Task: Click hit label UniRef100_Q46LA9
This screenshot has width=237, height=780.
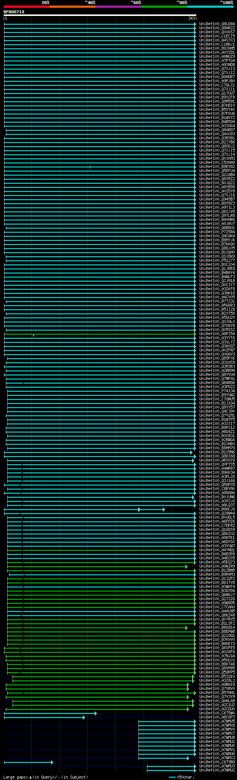Action: pos(217,701)
